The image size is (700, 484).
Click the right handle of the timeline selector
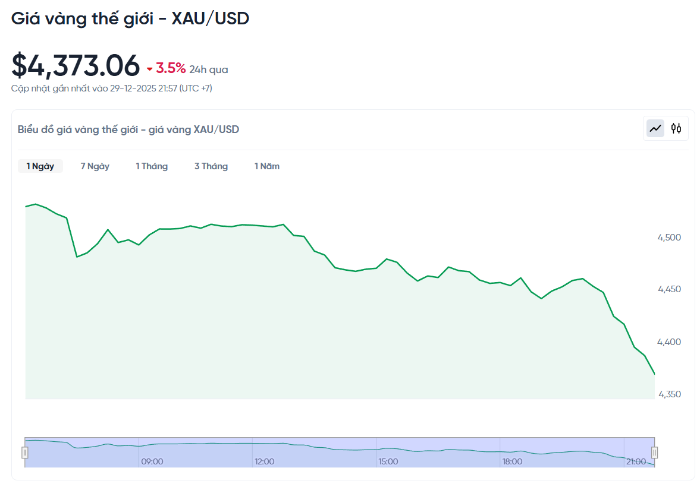[x=654, y=451]
